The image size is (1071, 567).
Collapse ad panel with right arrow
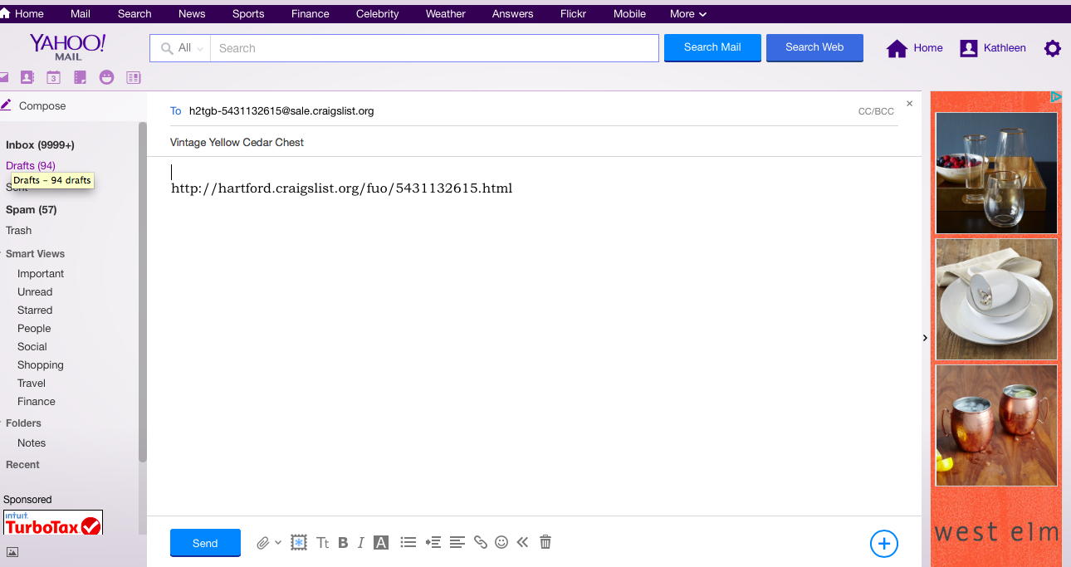(x=925, y=338)
